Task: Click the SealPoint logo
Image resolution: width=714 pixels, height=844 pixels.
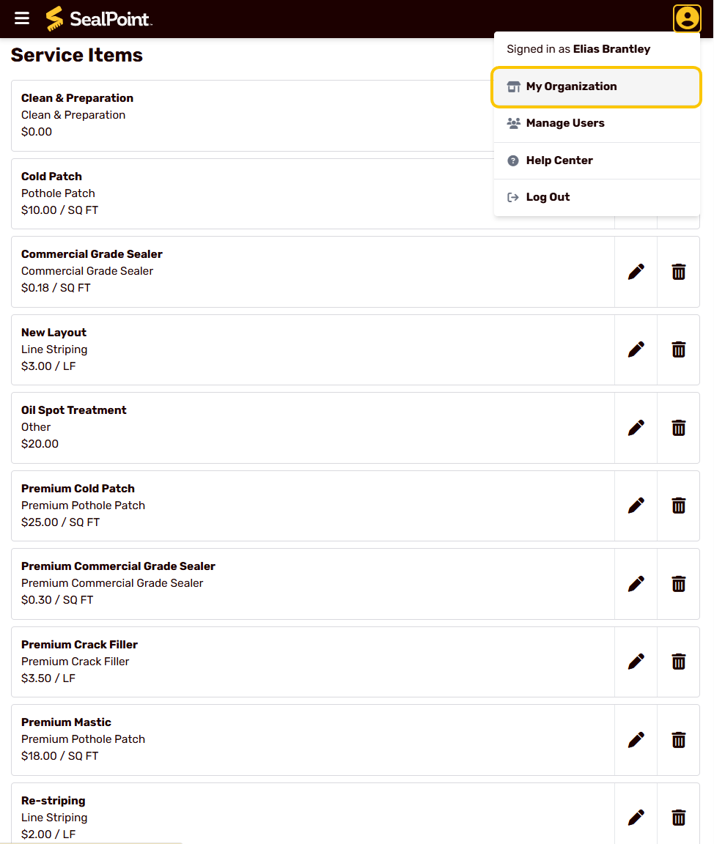Action: 98,19
